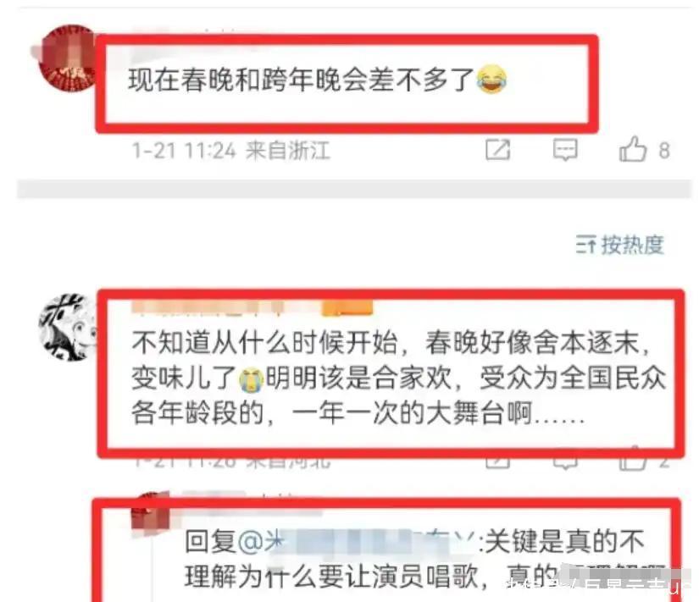Image resolution: width=699 pixels, height=602 pixels.
Task: Click the forward icon on the Hebei comment
Action: pos(497,461)
